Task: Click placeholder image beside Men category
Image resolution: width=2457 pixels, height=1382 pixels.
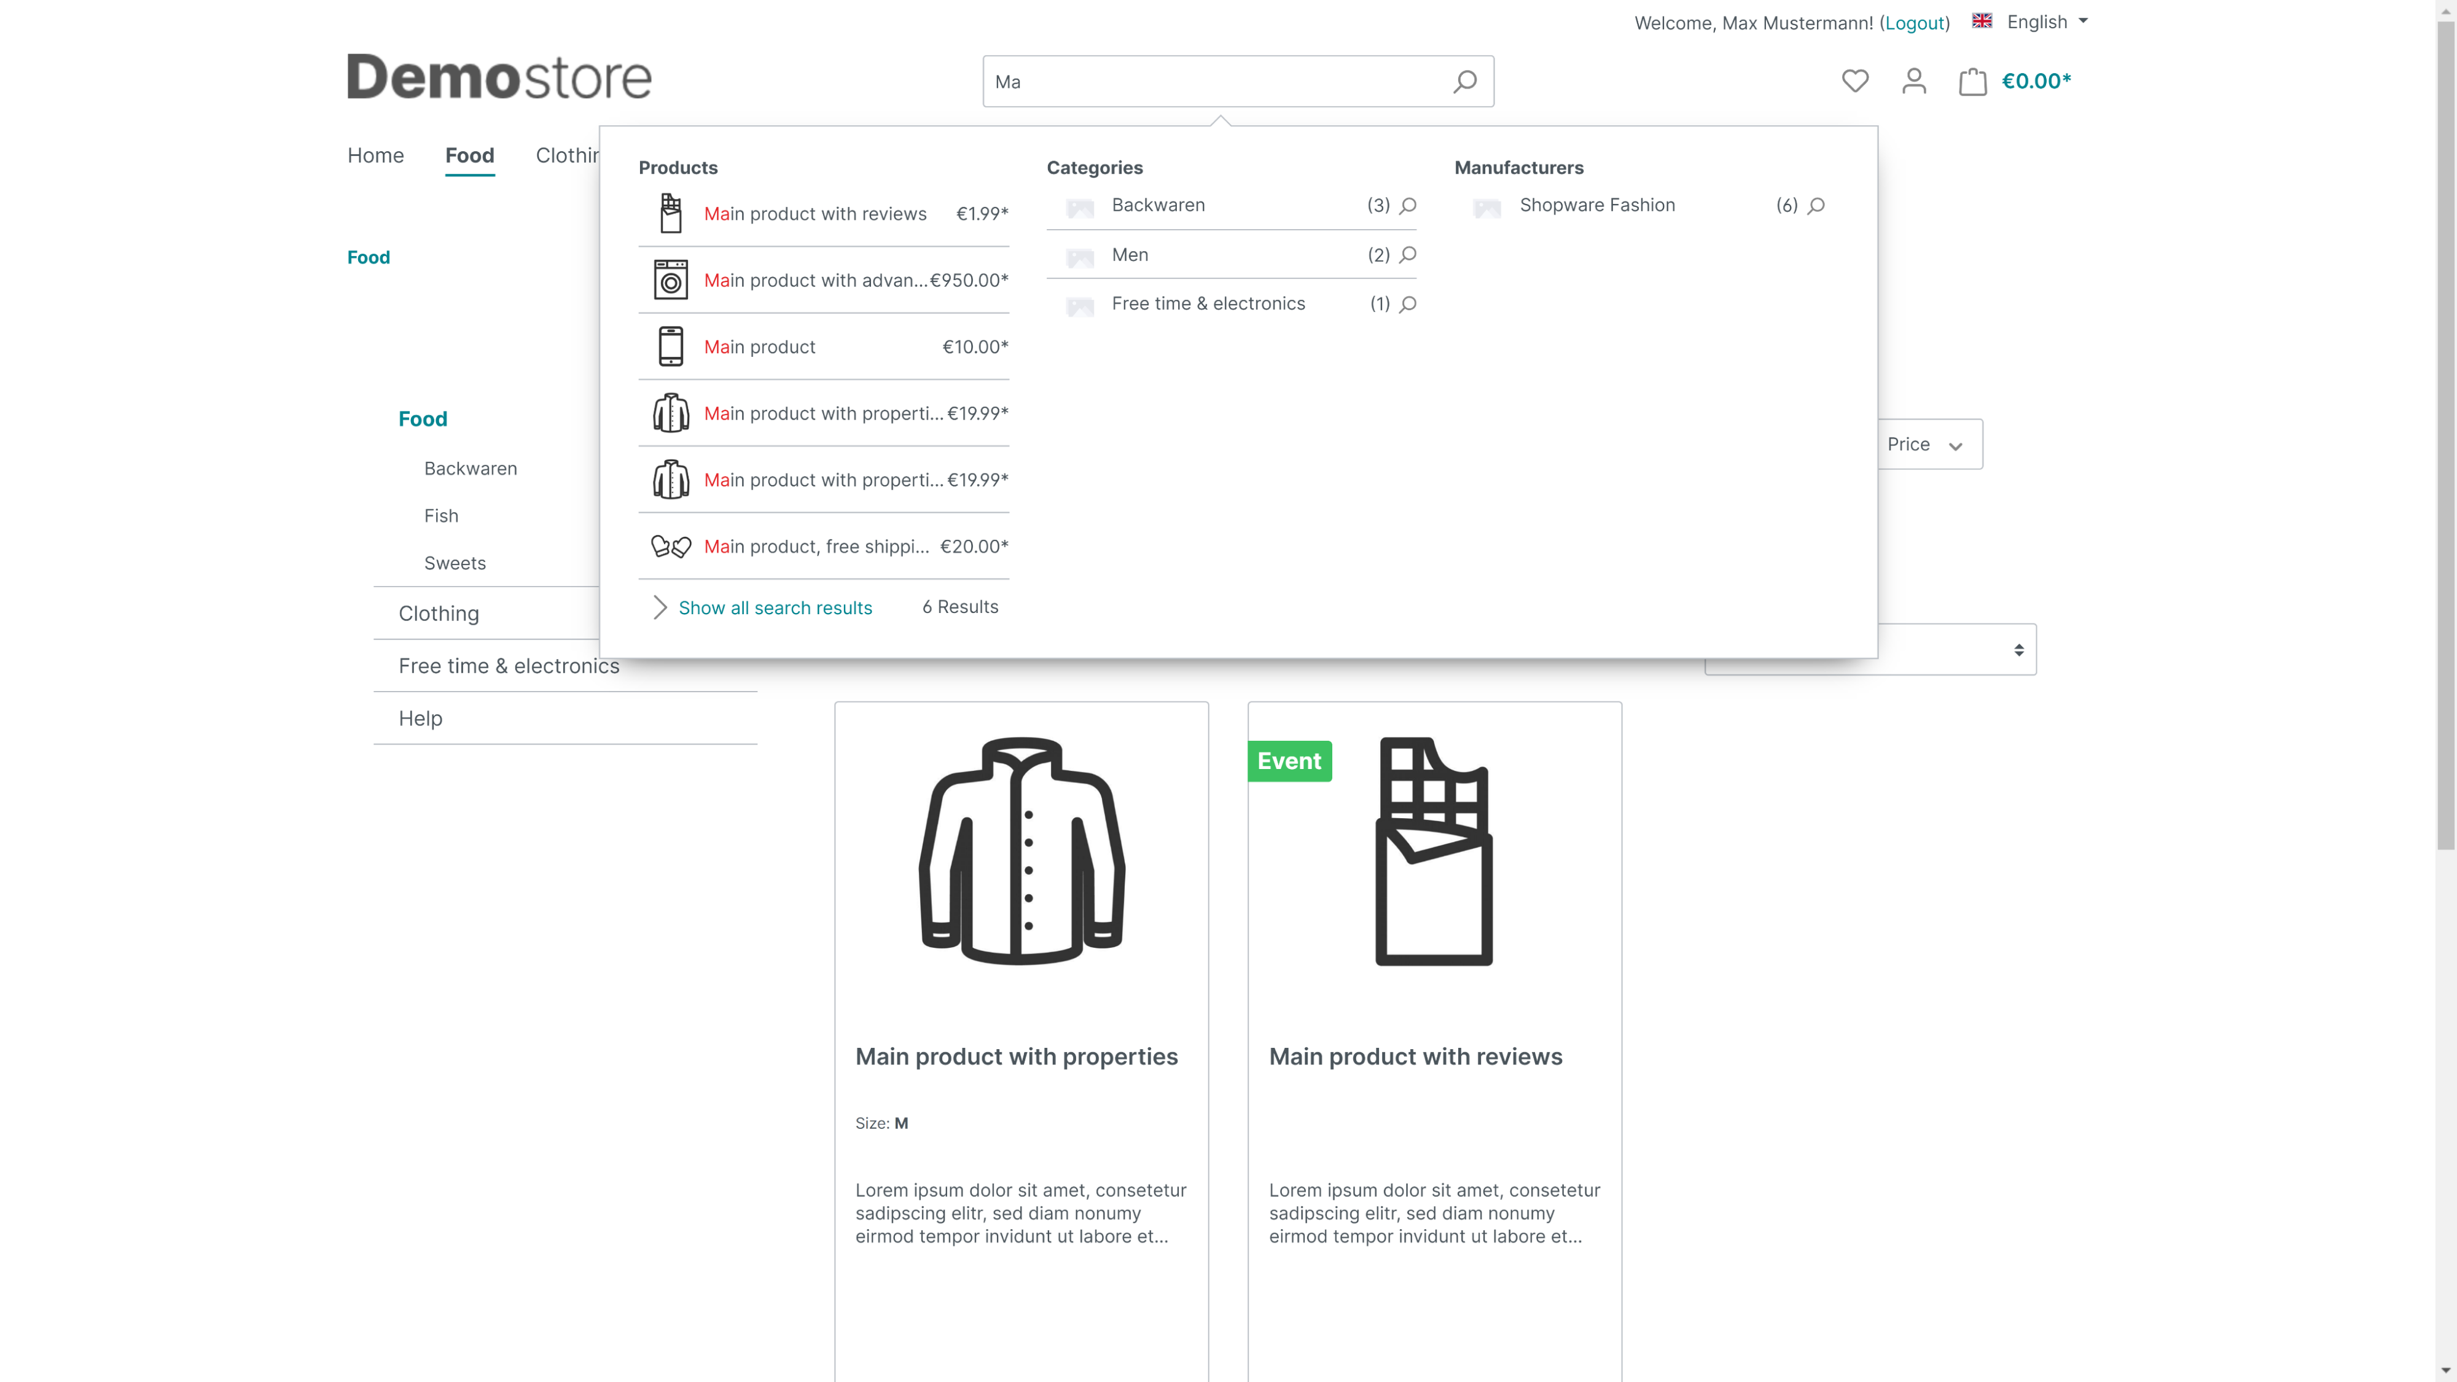Action: click(1080, 257)
